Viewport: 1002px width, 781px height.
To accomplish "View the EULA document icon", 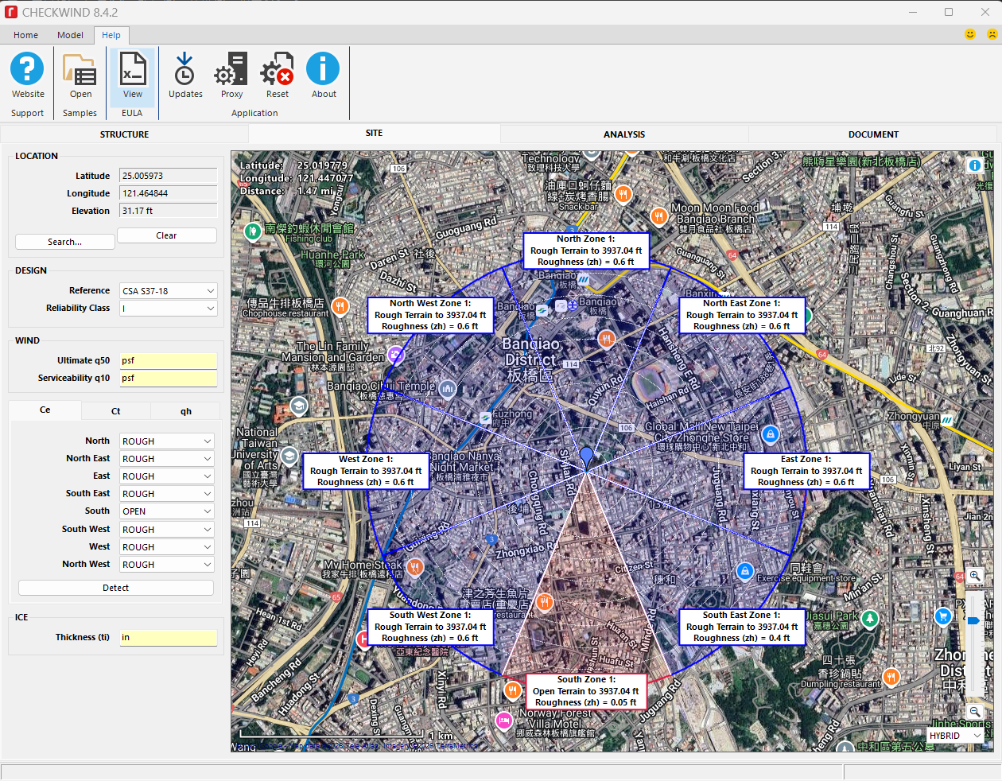I will tap(132, 69).
